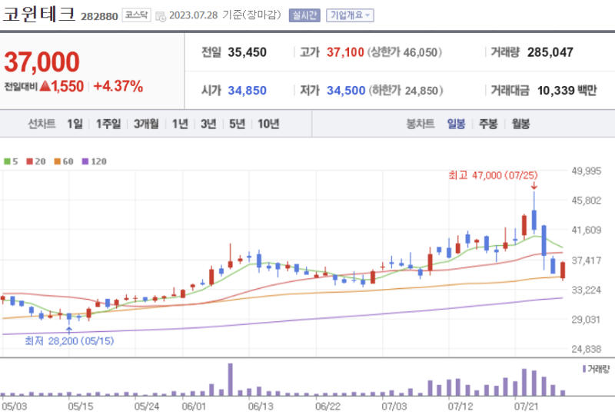Click the calendar icon beside 2023.07.28
Screen dimensions: 615x418
pos(161,16)
